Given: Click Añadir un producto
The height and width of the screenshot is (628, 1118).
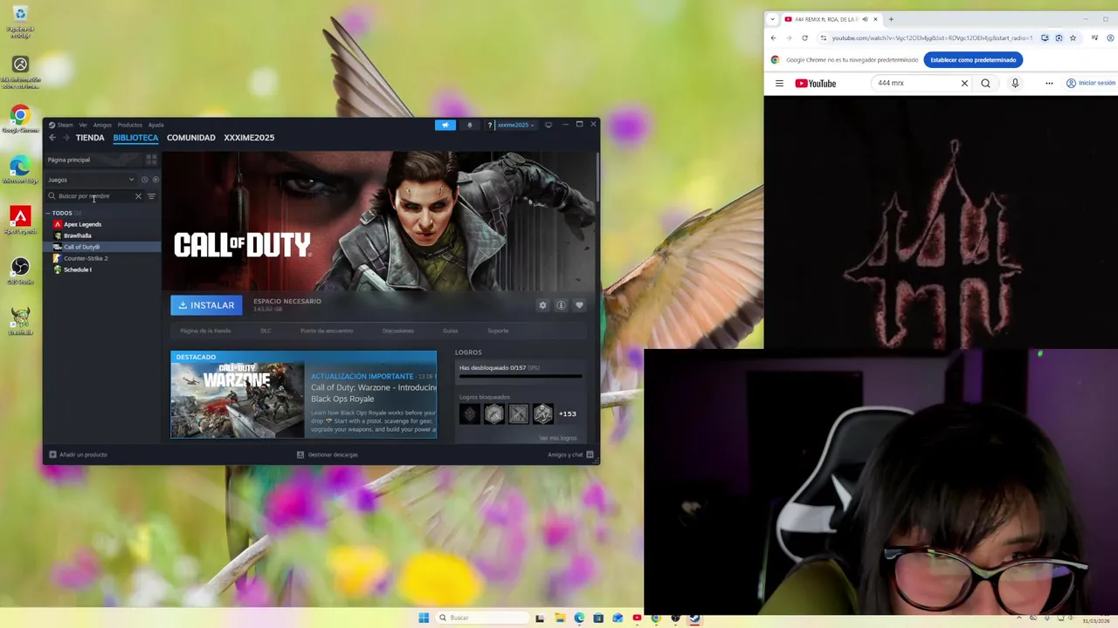Looking at the screenshot, I should tap(79, 454).
